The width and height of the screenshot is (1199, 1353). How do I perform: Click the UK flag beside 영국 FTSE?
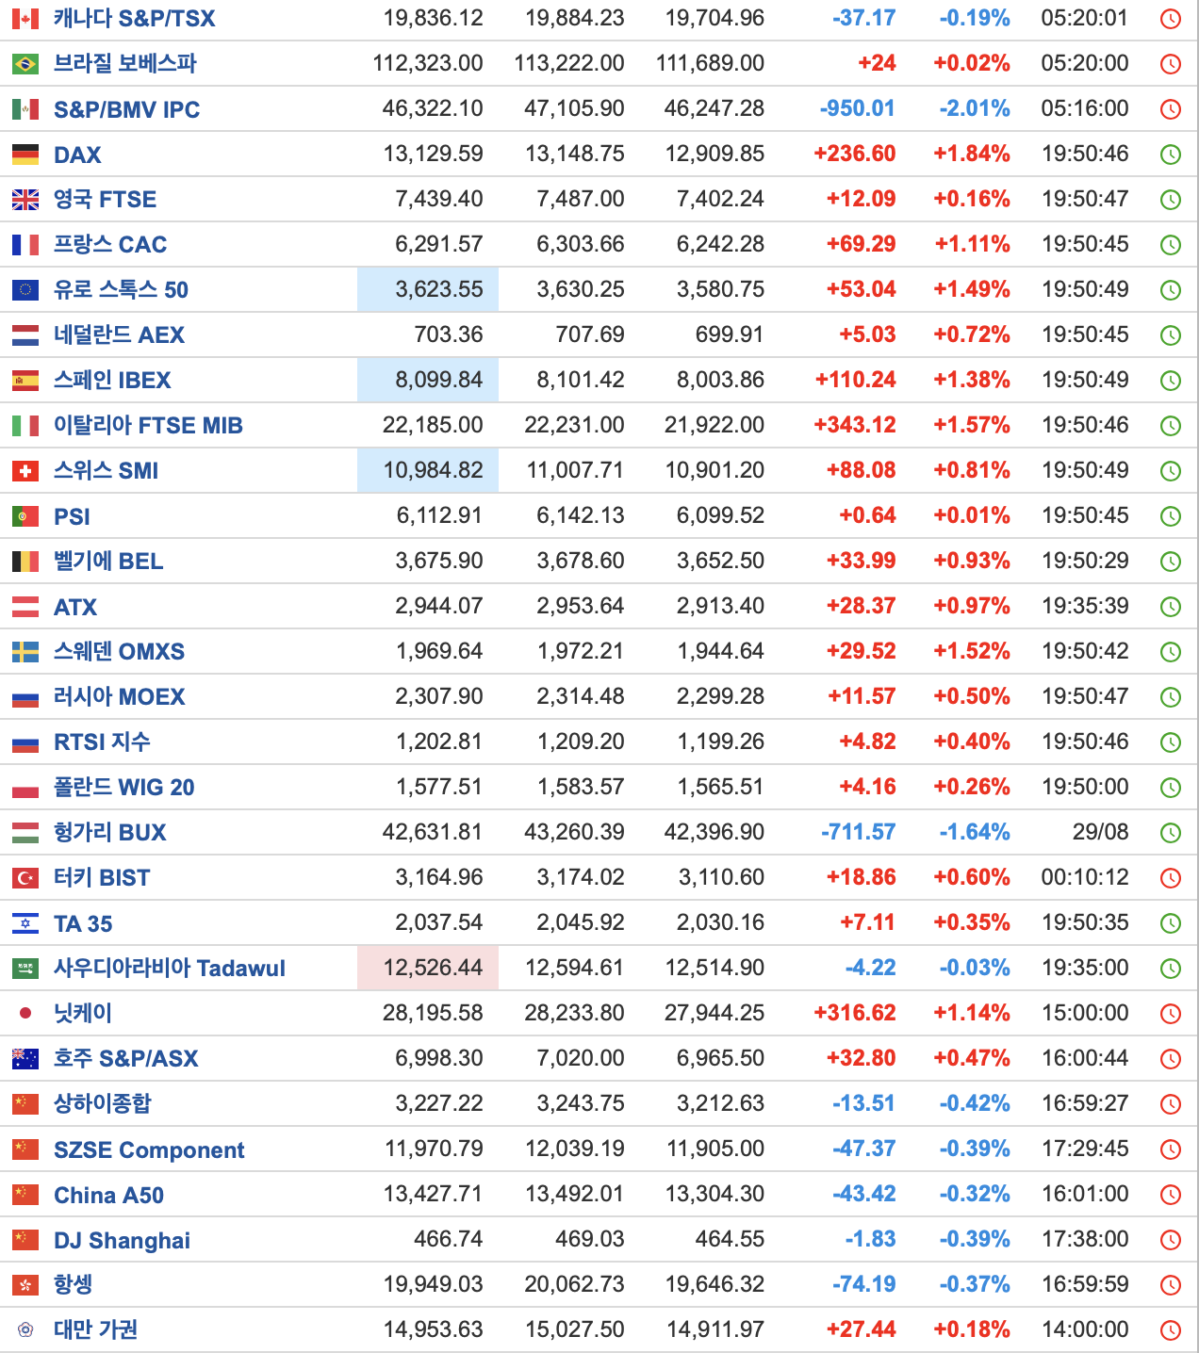pyautogui.click(x=25, y=199)
